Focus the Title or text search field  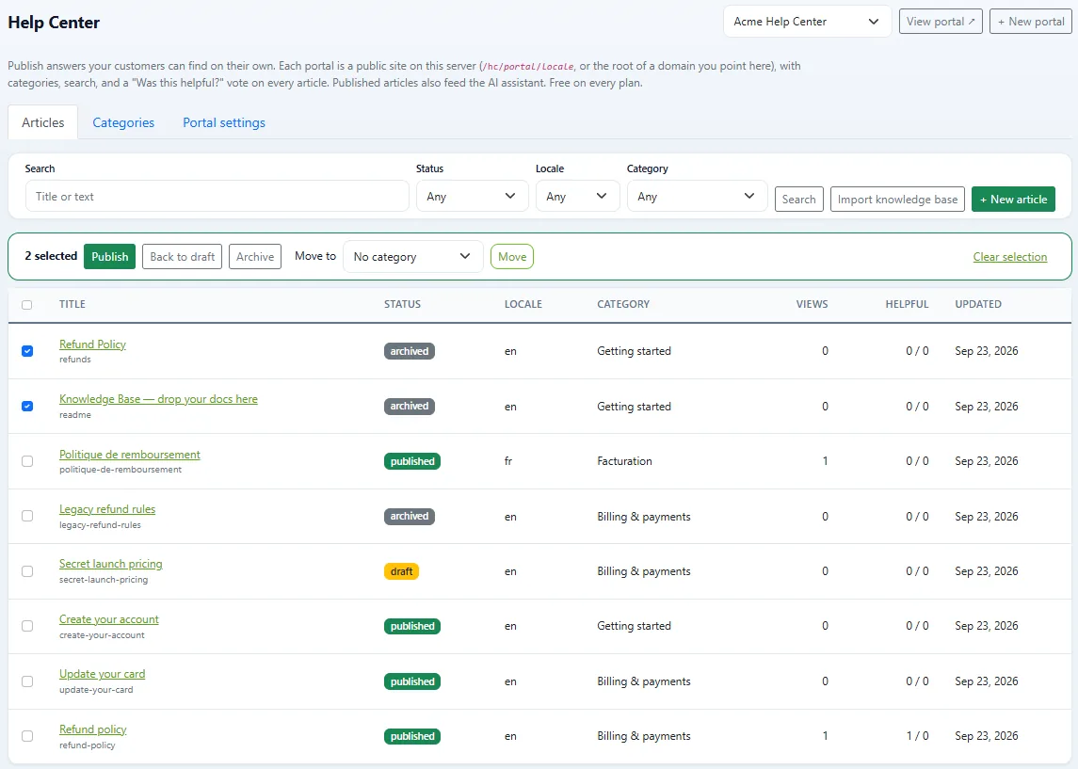217,196
